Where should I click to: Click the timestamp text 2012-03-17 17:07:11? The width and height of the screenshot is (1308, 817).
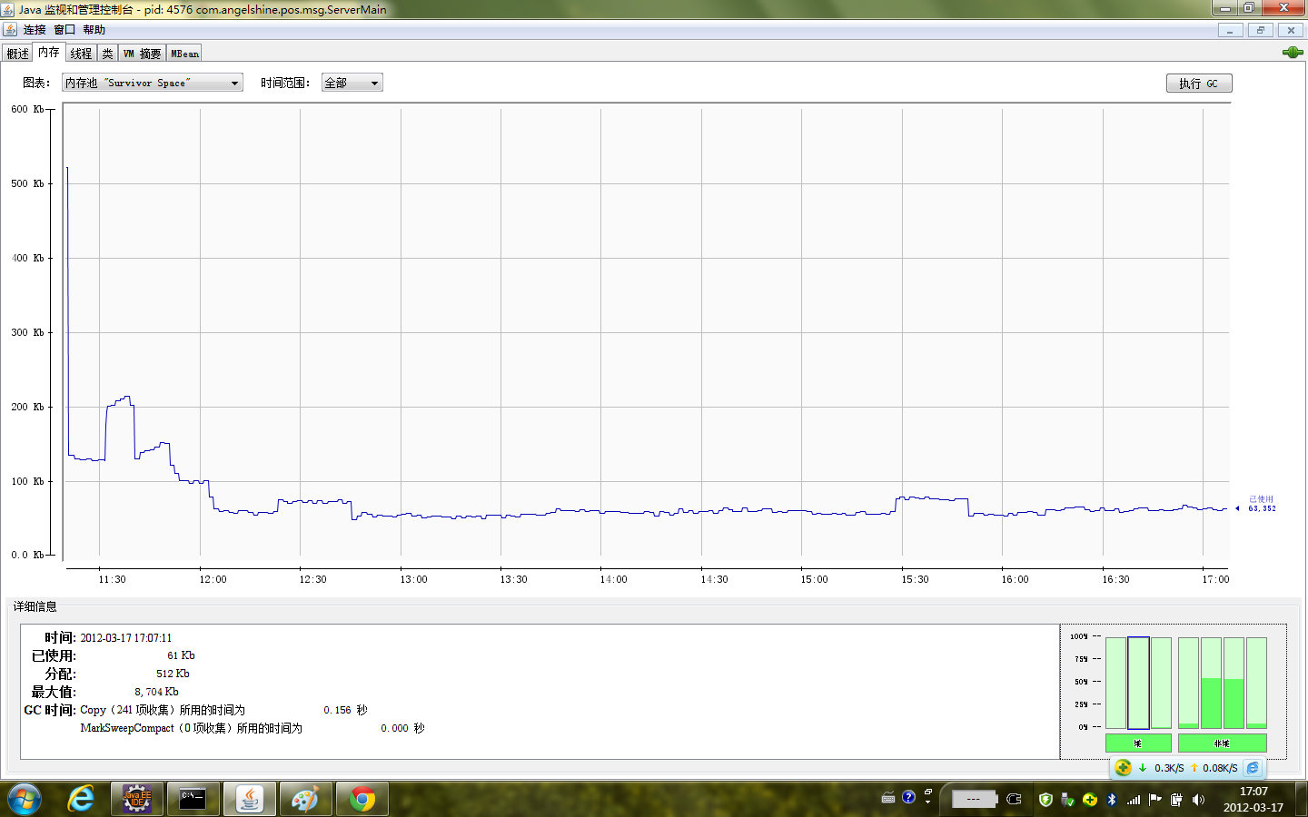click(125, 638)
